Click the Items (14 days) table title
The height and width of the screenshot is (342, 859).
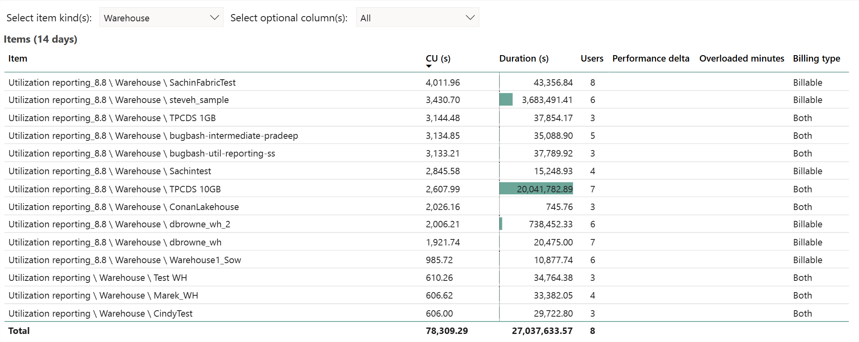pyautogui.click(x=40, y=39)
